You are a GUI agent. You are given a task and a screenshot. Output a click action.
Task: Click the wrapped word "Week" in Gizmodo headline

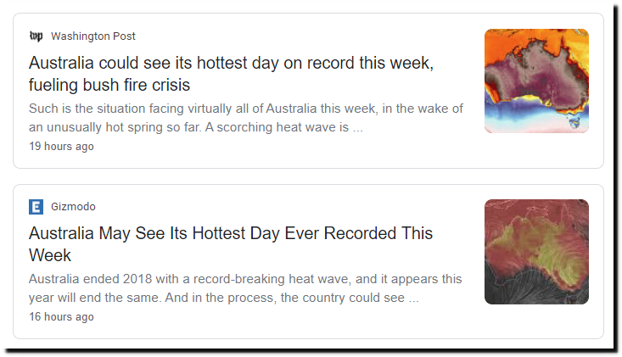(50, 255)
